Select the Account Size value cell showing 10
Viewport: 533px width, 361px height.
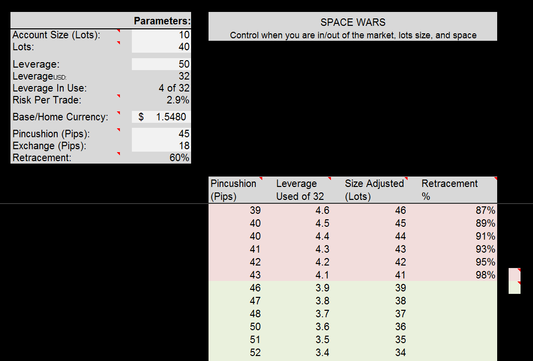point(161,35)
